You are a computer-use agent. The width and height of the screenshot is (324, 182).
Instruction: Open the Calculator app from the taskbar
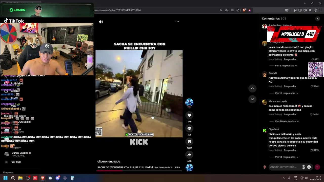point(72,178)
